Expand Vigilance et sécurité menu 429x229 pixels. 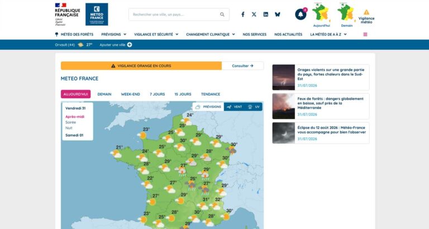tap(156, 35)
